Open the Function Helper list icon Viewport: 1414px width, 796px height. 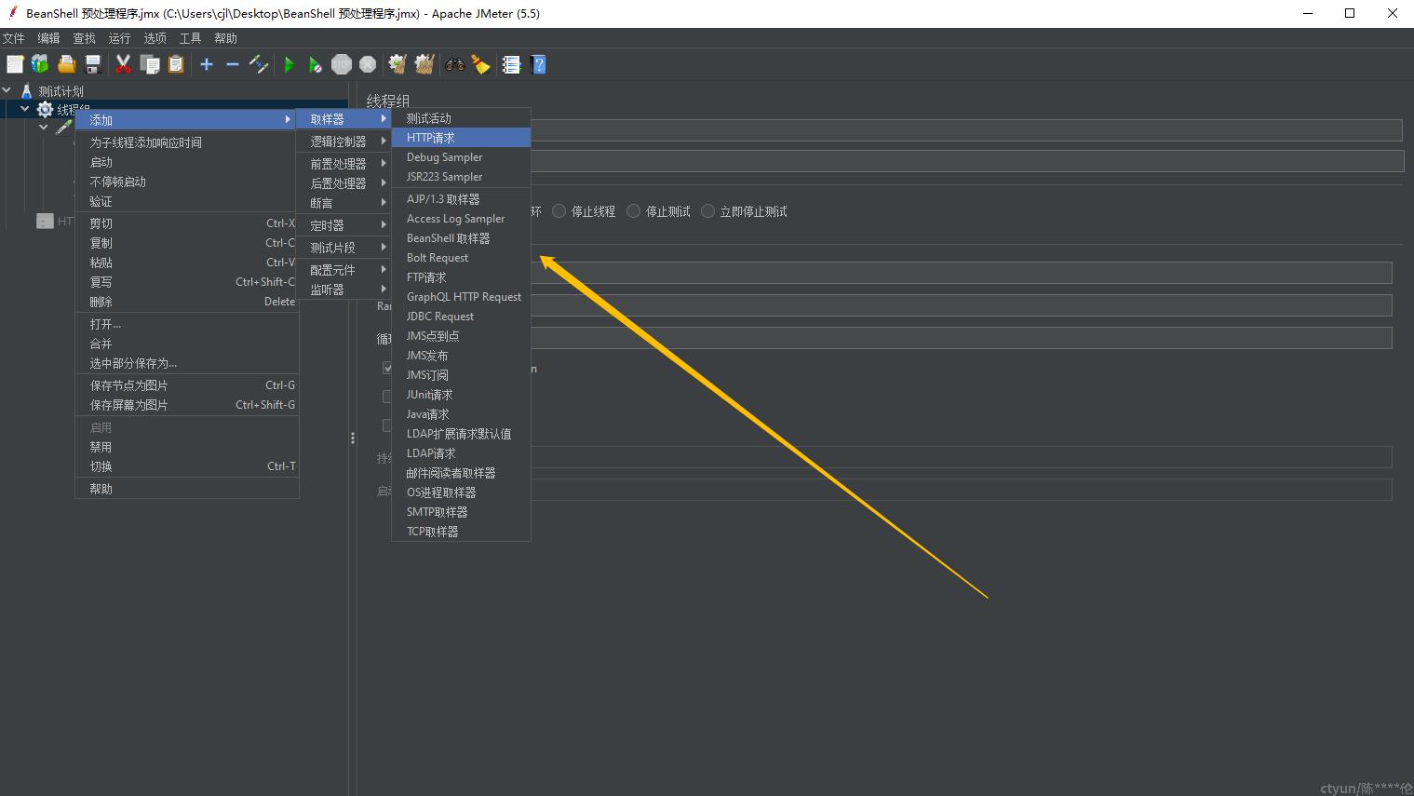pyautogui.click(x=511, y=64)
